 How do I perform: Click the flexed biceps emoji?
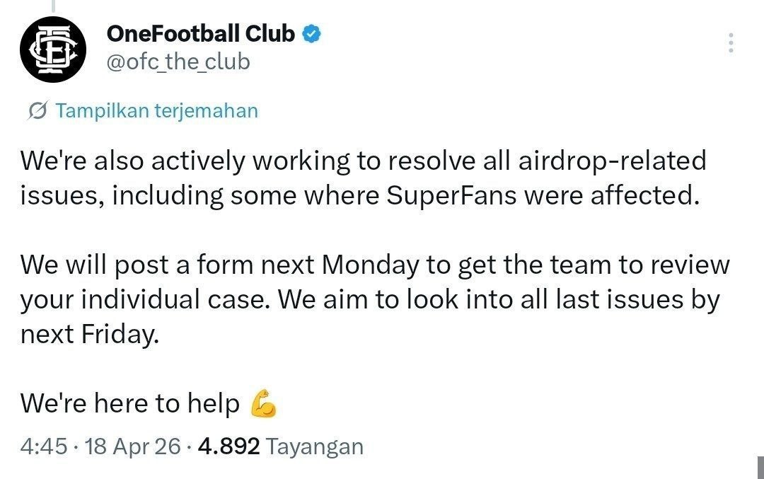tap(263, 404)
